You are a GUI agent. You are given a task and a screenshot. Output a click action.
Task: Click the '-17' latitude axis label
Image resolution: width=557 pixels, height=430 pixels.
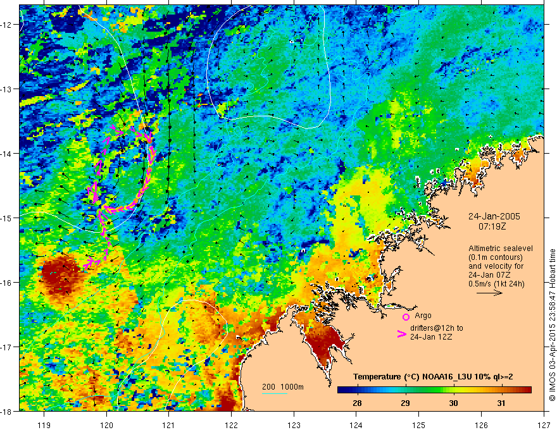[x=7, y=347]
